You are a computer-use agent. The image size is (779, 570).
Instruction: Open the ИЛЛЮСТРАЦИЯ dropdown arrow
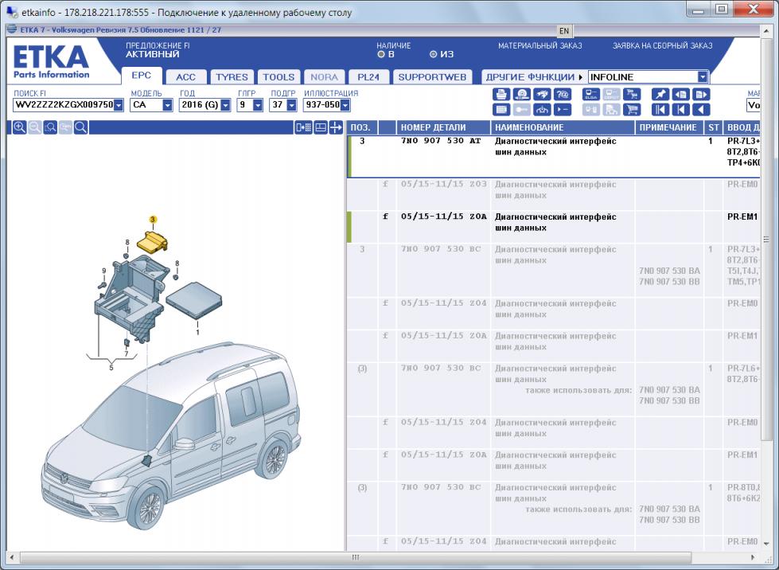point(345,105)
